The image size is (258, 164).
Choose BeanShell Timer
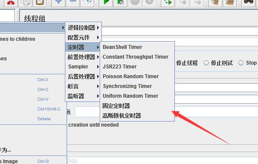coord(137,47)
